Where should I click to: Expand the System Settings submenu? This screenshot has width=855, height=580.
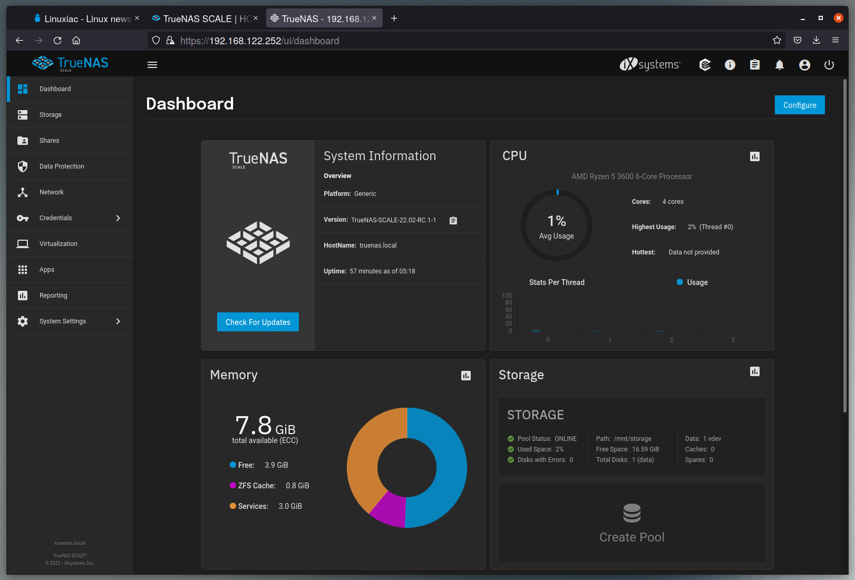[118, 321]
